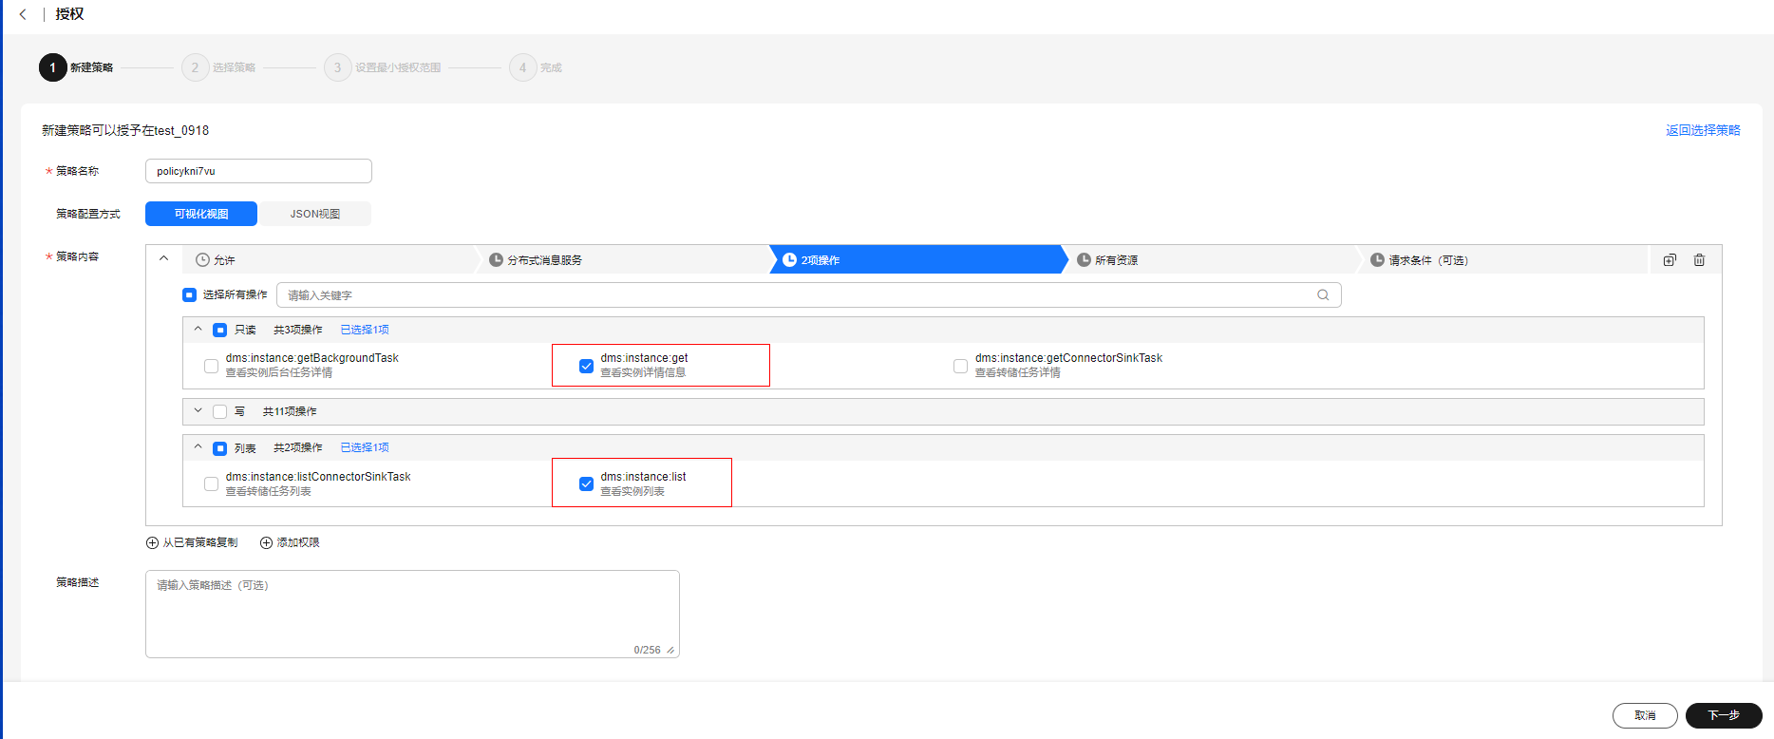Check dms:instance:getBackgroundTask
The height and width of the screenshot is (739, 1774).
[x=211, y=366]
